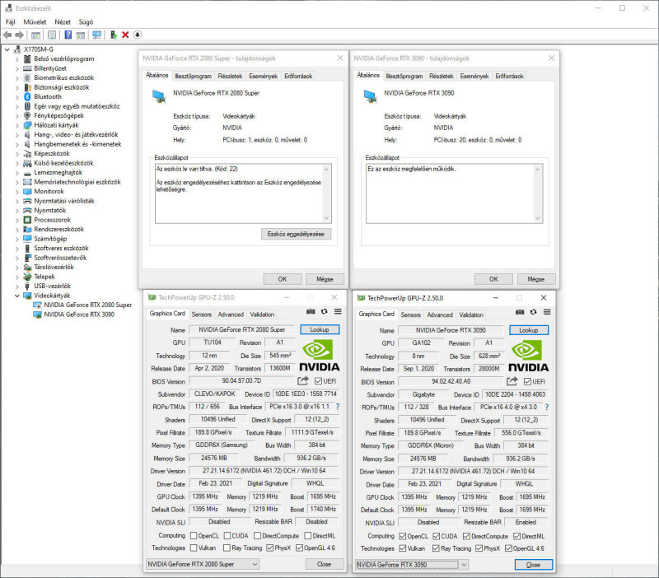Toggle DirectML checkbox in RTX 3090 GPU-Z

[x=517, y=536]
